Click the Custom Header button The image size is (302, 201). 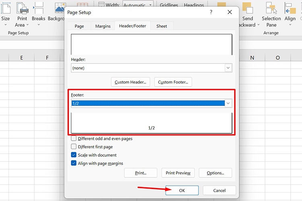[130, 82]
